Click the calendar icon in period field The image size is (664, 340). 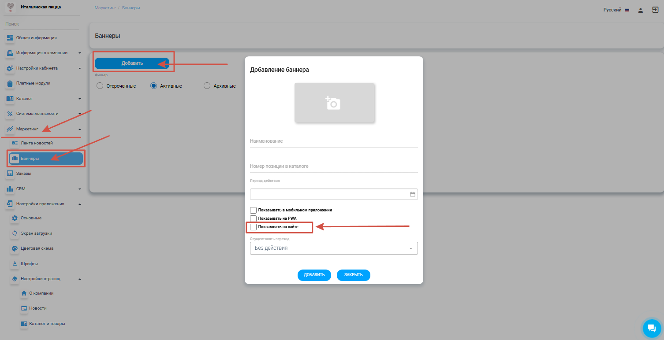tap(413, 194)
